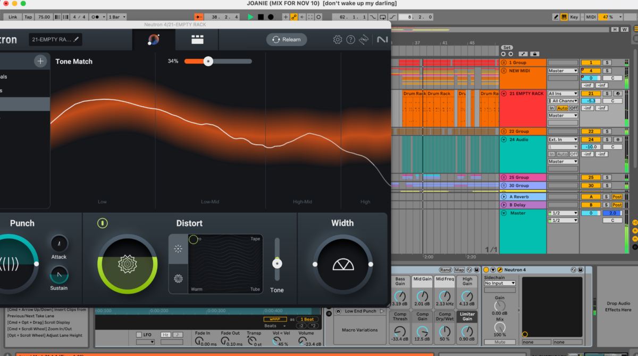This screenshot has width=638, height=356.
Task: Click Relearn button in Neutron
Action: (287, 39)
